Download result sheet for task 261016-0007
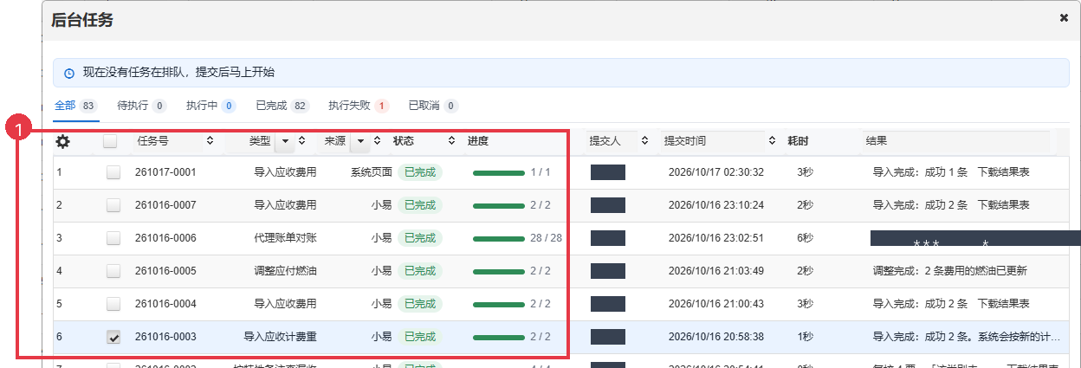The height and width of the screenshot is (368, 1081). click(1003, 205)
